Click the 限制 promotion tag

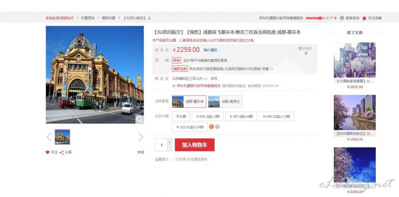pos(177,60)
